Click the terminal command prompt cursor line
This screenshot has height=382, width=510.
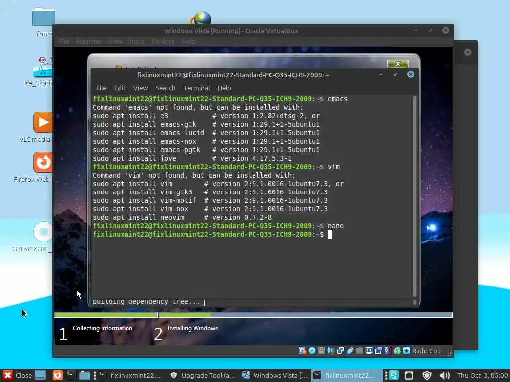(212, 235)
